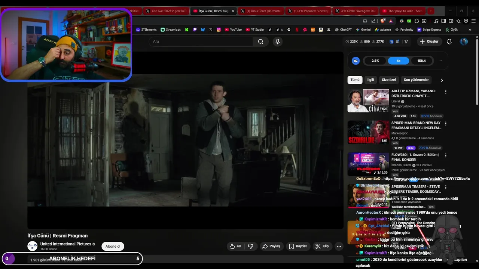Select the 2.5% vidIQ pill
This screenshot has height=269, width=479.
tap(375, 61)
